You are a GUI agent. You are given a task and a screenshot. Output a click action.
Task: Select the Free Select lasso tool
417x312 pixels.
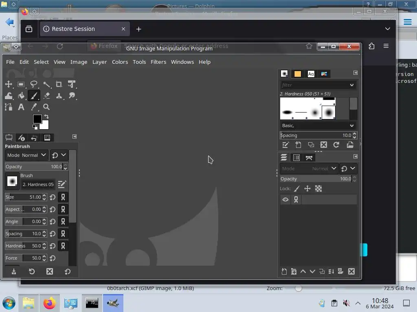coord(34,84)
